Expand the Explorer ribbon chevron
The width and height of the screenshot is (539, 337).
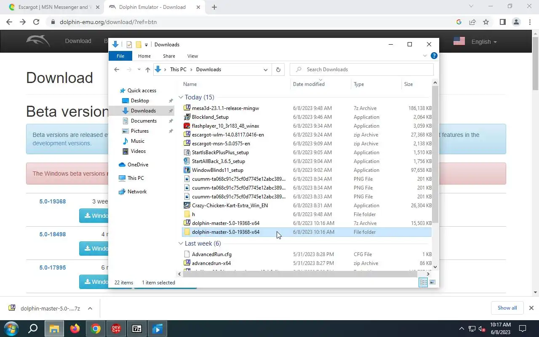[425, 56]
